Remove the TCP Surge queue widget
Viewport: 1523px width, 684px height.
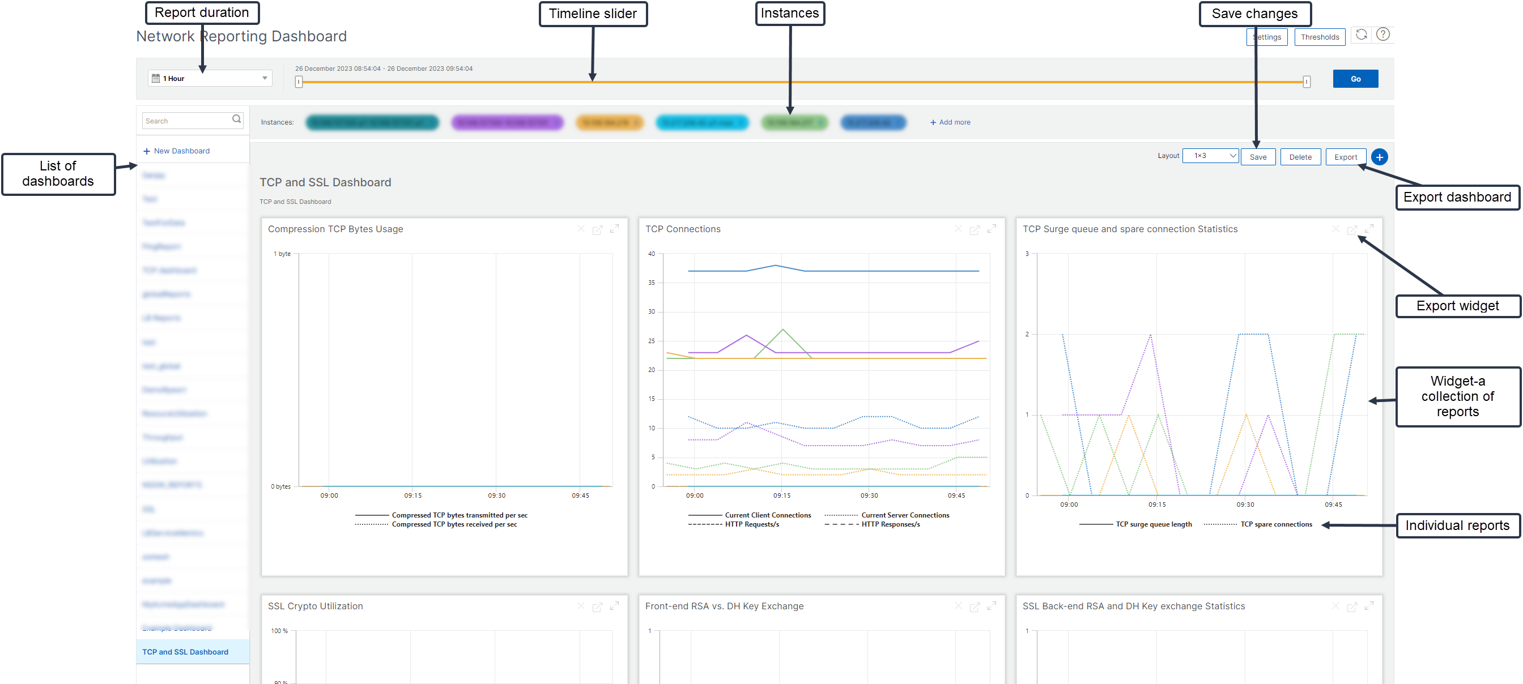(x=1335, y=229)
